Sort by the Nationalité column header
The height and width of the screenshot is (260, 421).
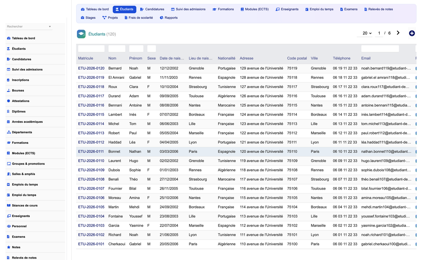tap(226, 58)
